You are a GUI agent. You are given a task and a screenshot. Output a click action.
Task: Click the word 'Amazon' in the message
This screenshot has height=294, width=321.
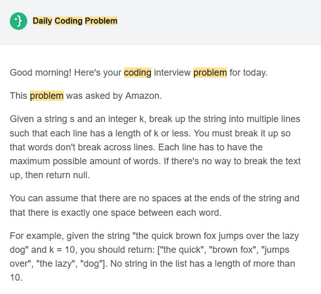click(x=144, y=96)
